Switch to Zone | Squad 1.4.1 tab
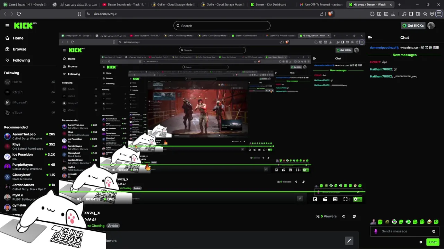Image resolution: width=444 pixels, height=249 pixels. click(25, 4)
